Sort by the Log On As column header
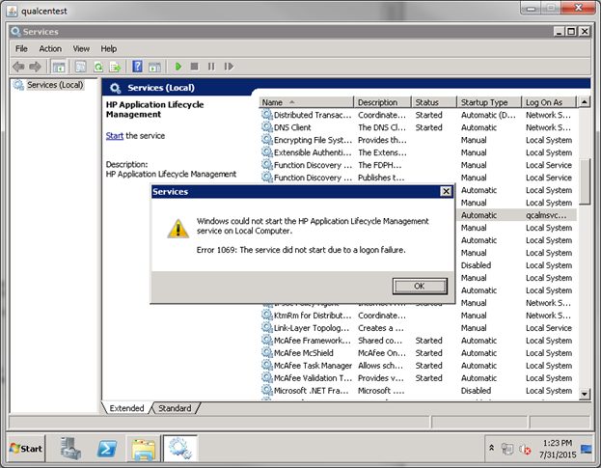The width and height of the screenshot is (601, 468). 549,102
